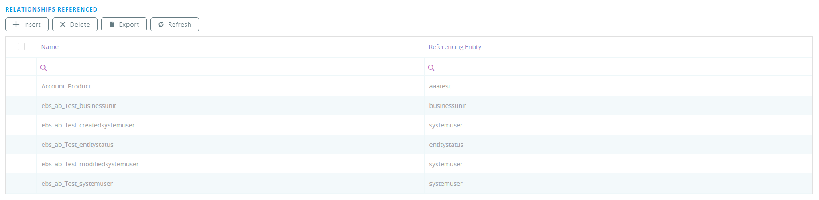Focus the Name filter input field

point(231,68)
